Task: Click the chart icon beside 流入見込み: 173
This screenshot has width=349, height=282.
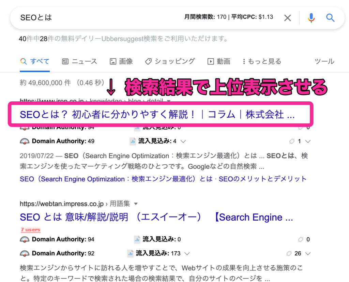Action: tap(130, 253)
